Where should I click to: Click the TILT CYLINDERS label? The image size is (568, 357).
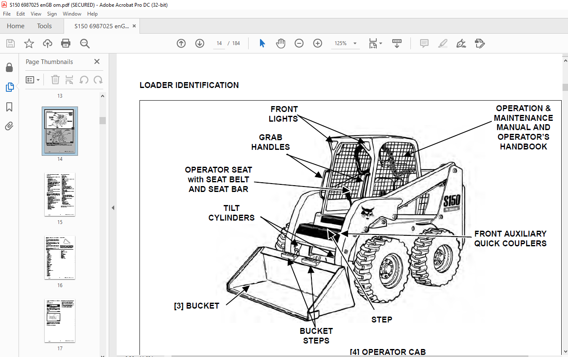pyautogui.click(x=231, y=213)
